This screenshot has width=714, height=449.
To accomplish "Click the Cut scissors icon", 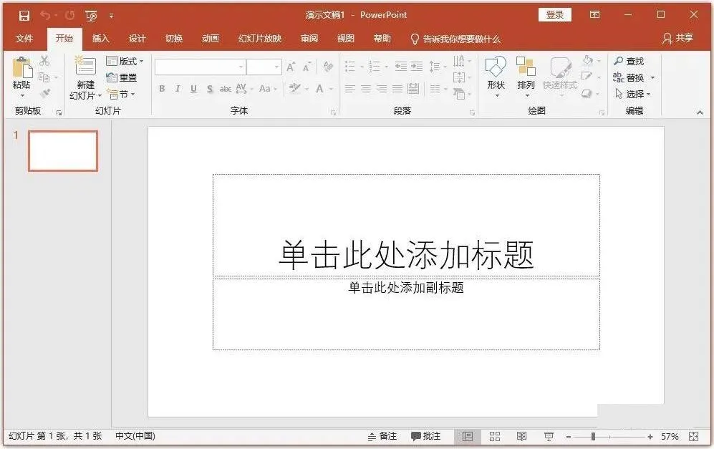I will tap(44, 61).
